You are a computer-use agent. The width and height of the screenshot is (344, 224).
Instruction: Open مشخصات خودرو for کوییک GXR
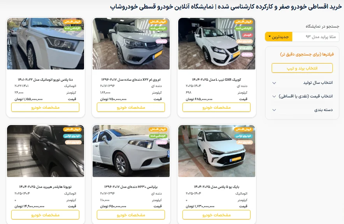[x=216, y=107]
